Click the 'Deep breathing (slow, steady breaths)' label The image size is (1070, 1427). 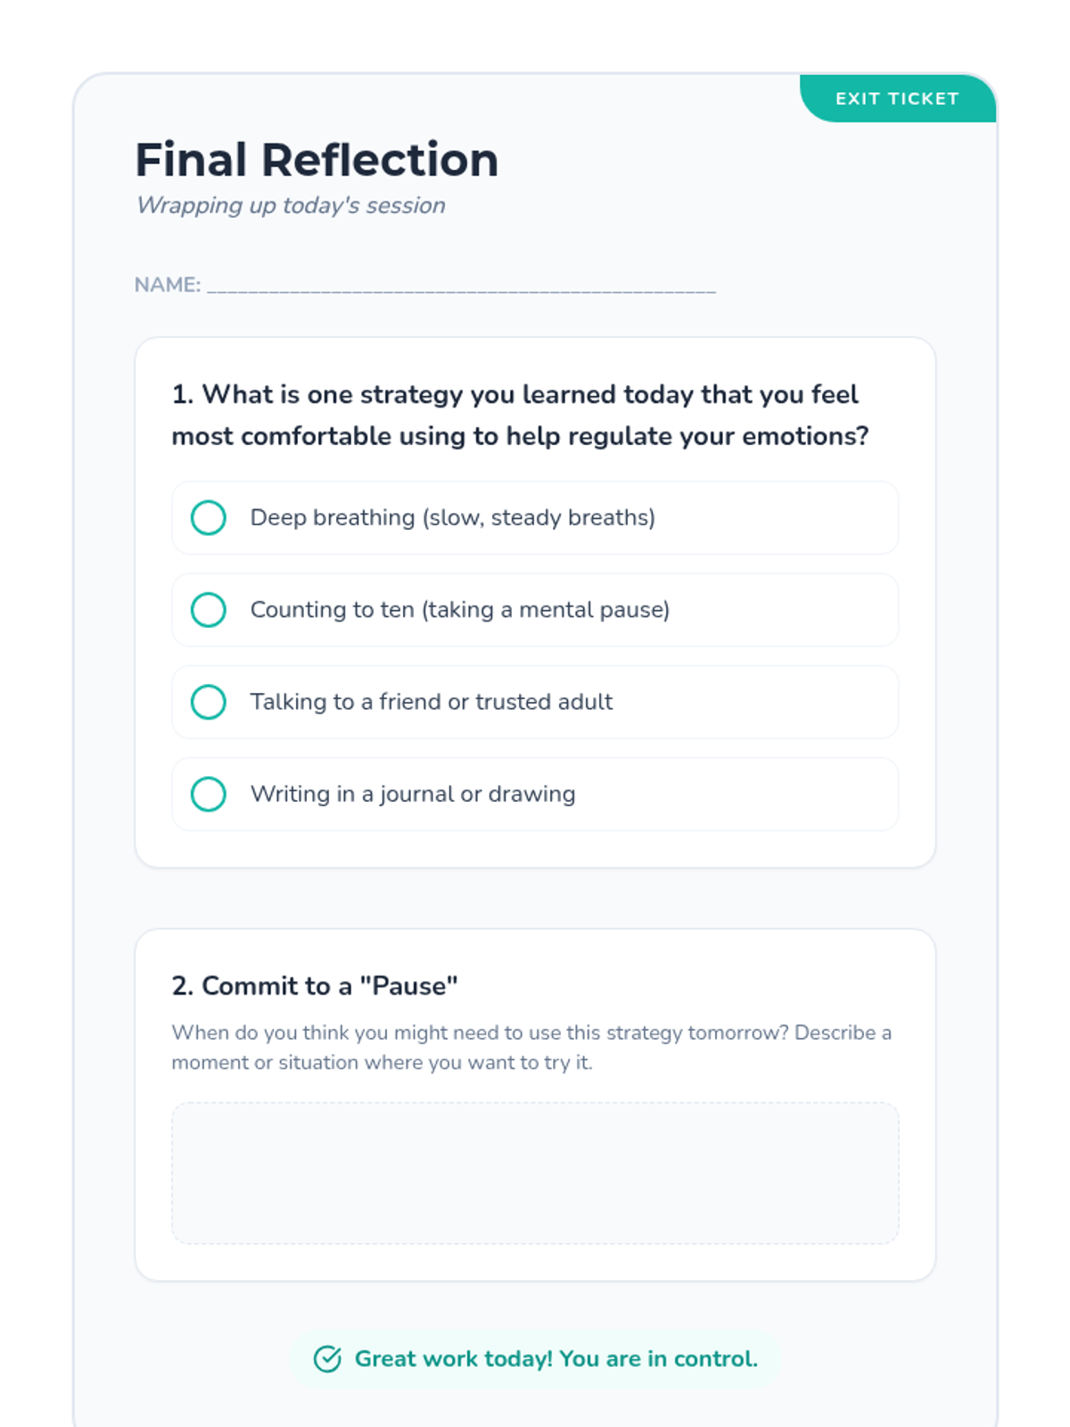click(x=452, y=517)
